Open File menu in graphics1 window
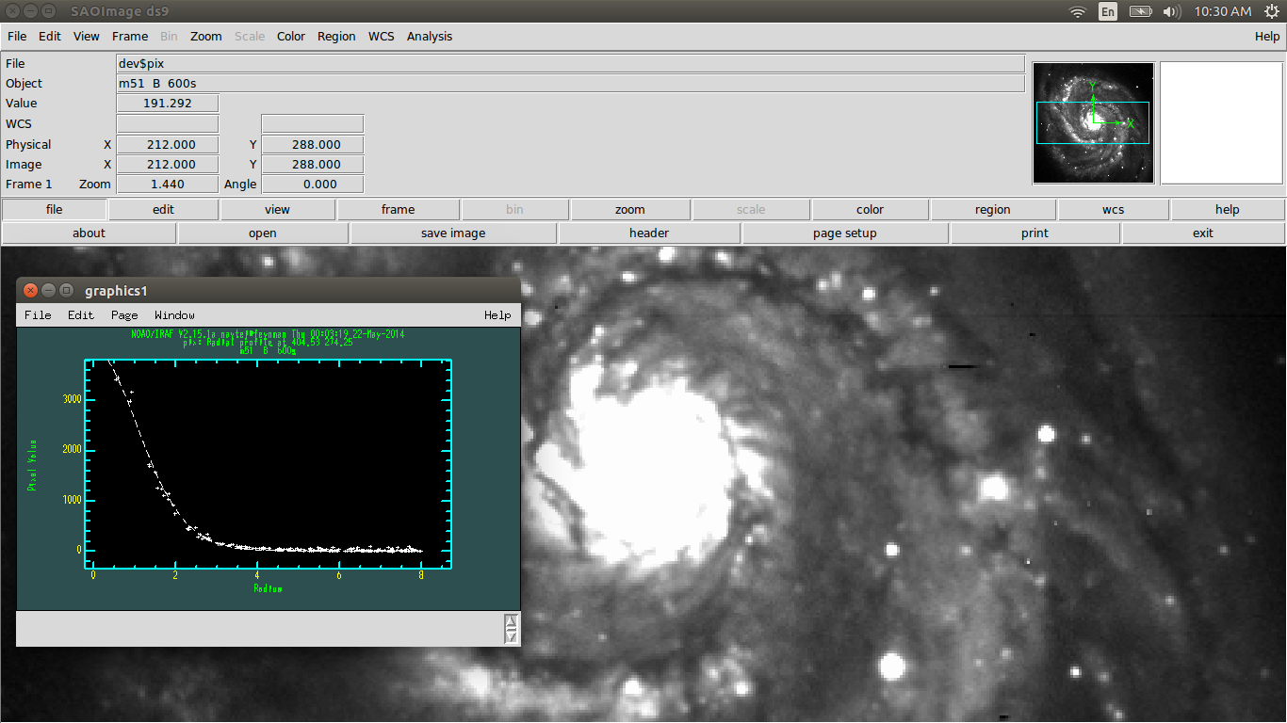The width and height of the screenshot is (1287, 723). [x=38, y=315]
